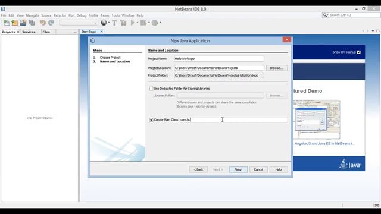Open the File menu
This screenshot has height=214, width=381.
tap(4, 15)
